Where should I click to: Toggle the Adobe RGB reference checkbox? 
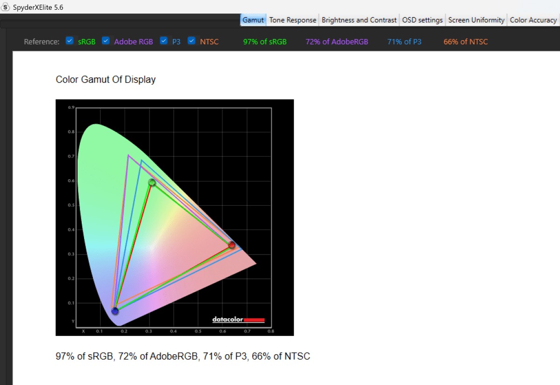tap(106, 41)
